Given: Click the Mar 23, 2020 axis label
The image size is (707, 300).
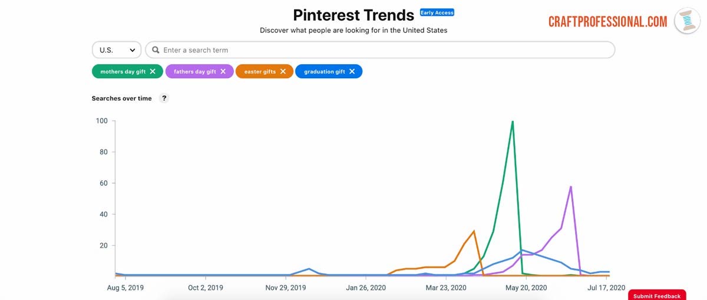Looking at the screenshot, I should coord(445,288).
